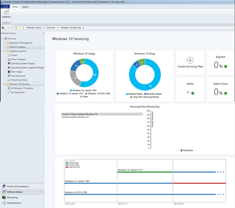Click the Expired tile green check
The height and width of the screenshot is (208, 235).
[226, 66]
